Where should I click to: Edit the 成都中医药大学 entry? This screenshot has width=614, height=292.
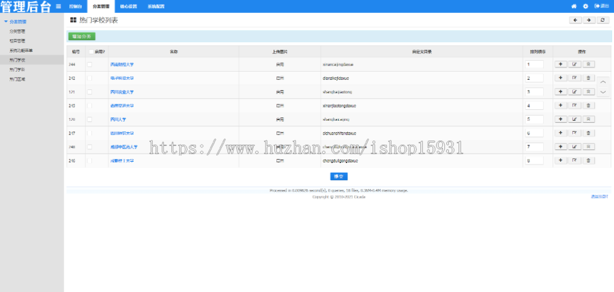pos(574,147)
